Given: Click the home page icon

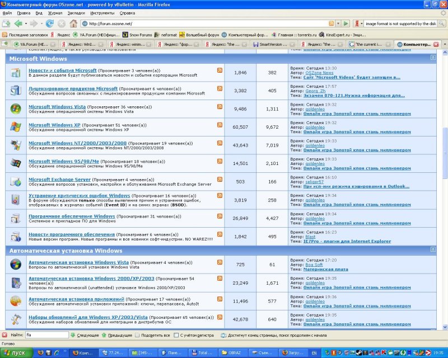Looking at the screenshot, I should point(73,23).
